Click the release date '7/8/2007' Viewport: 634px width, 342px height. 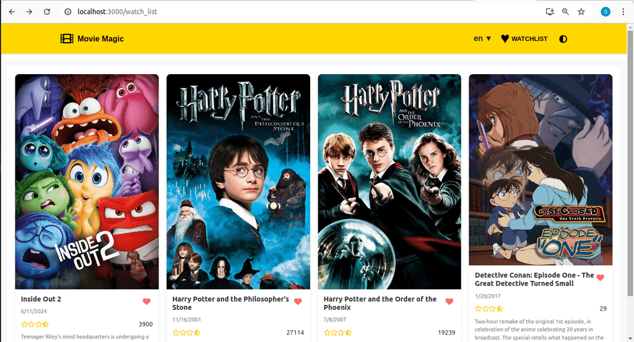(335, 320)
